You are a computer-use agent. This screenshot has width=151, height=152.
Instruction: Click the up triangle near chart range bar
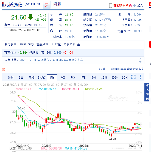(x=135, y=148)
